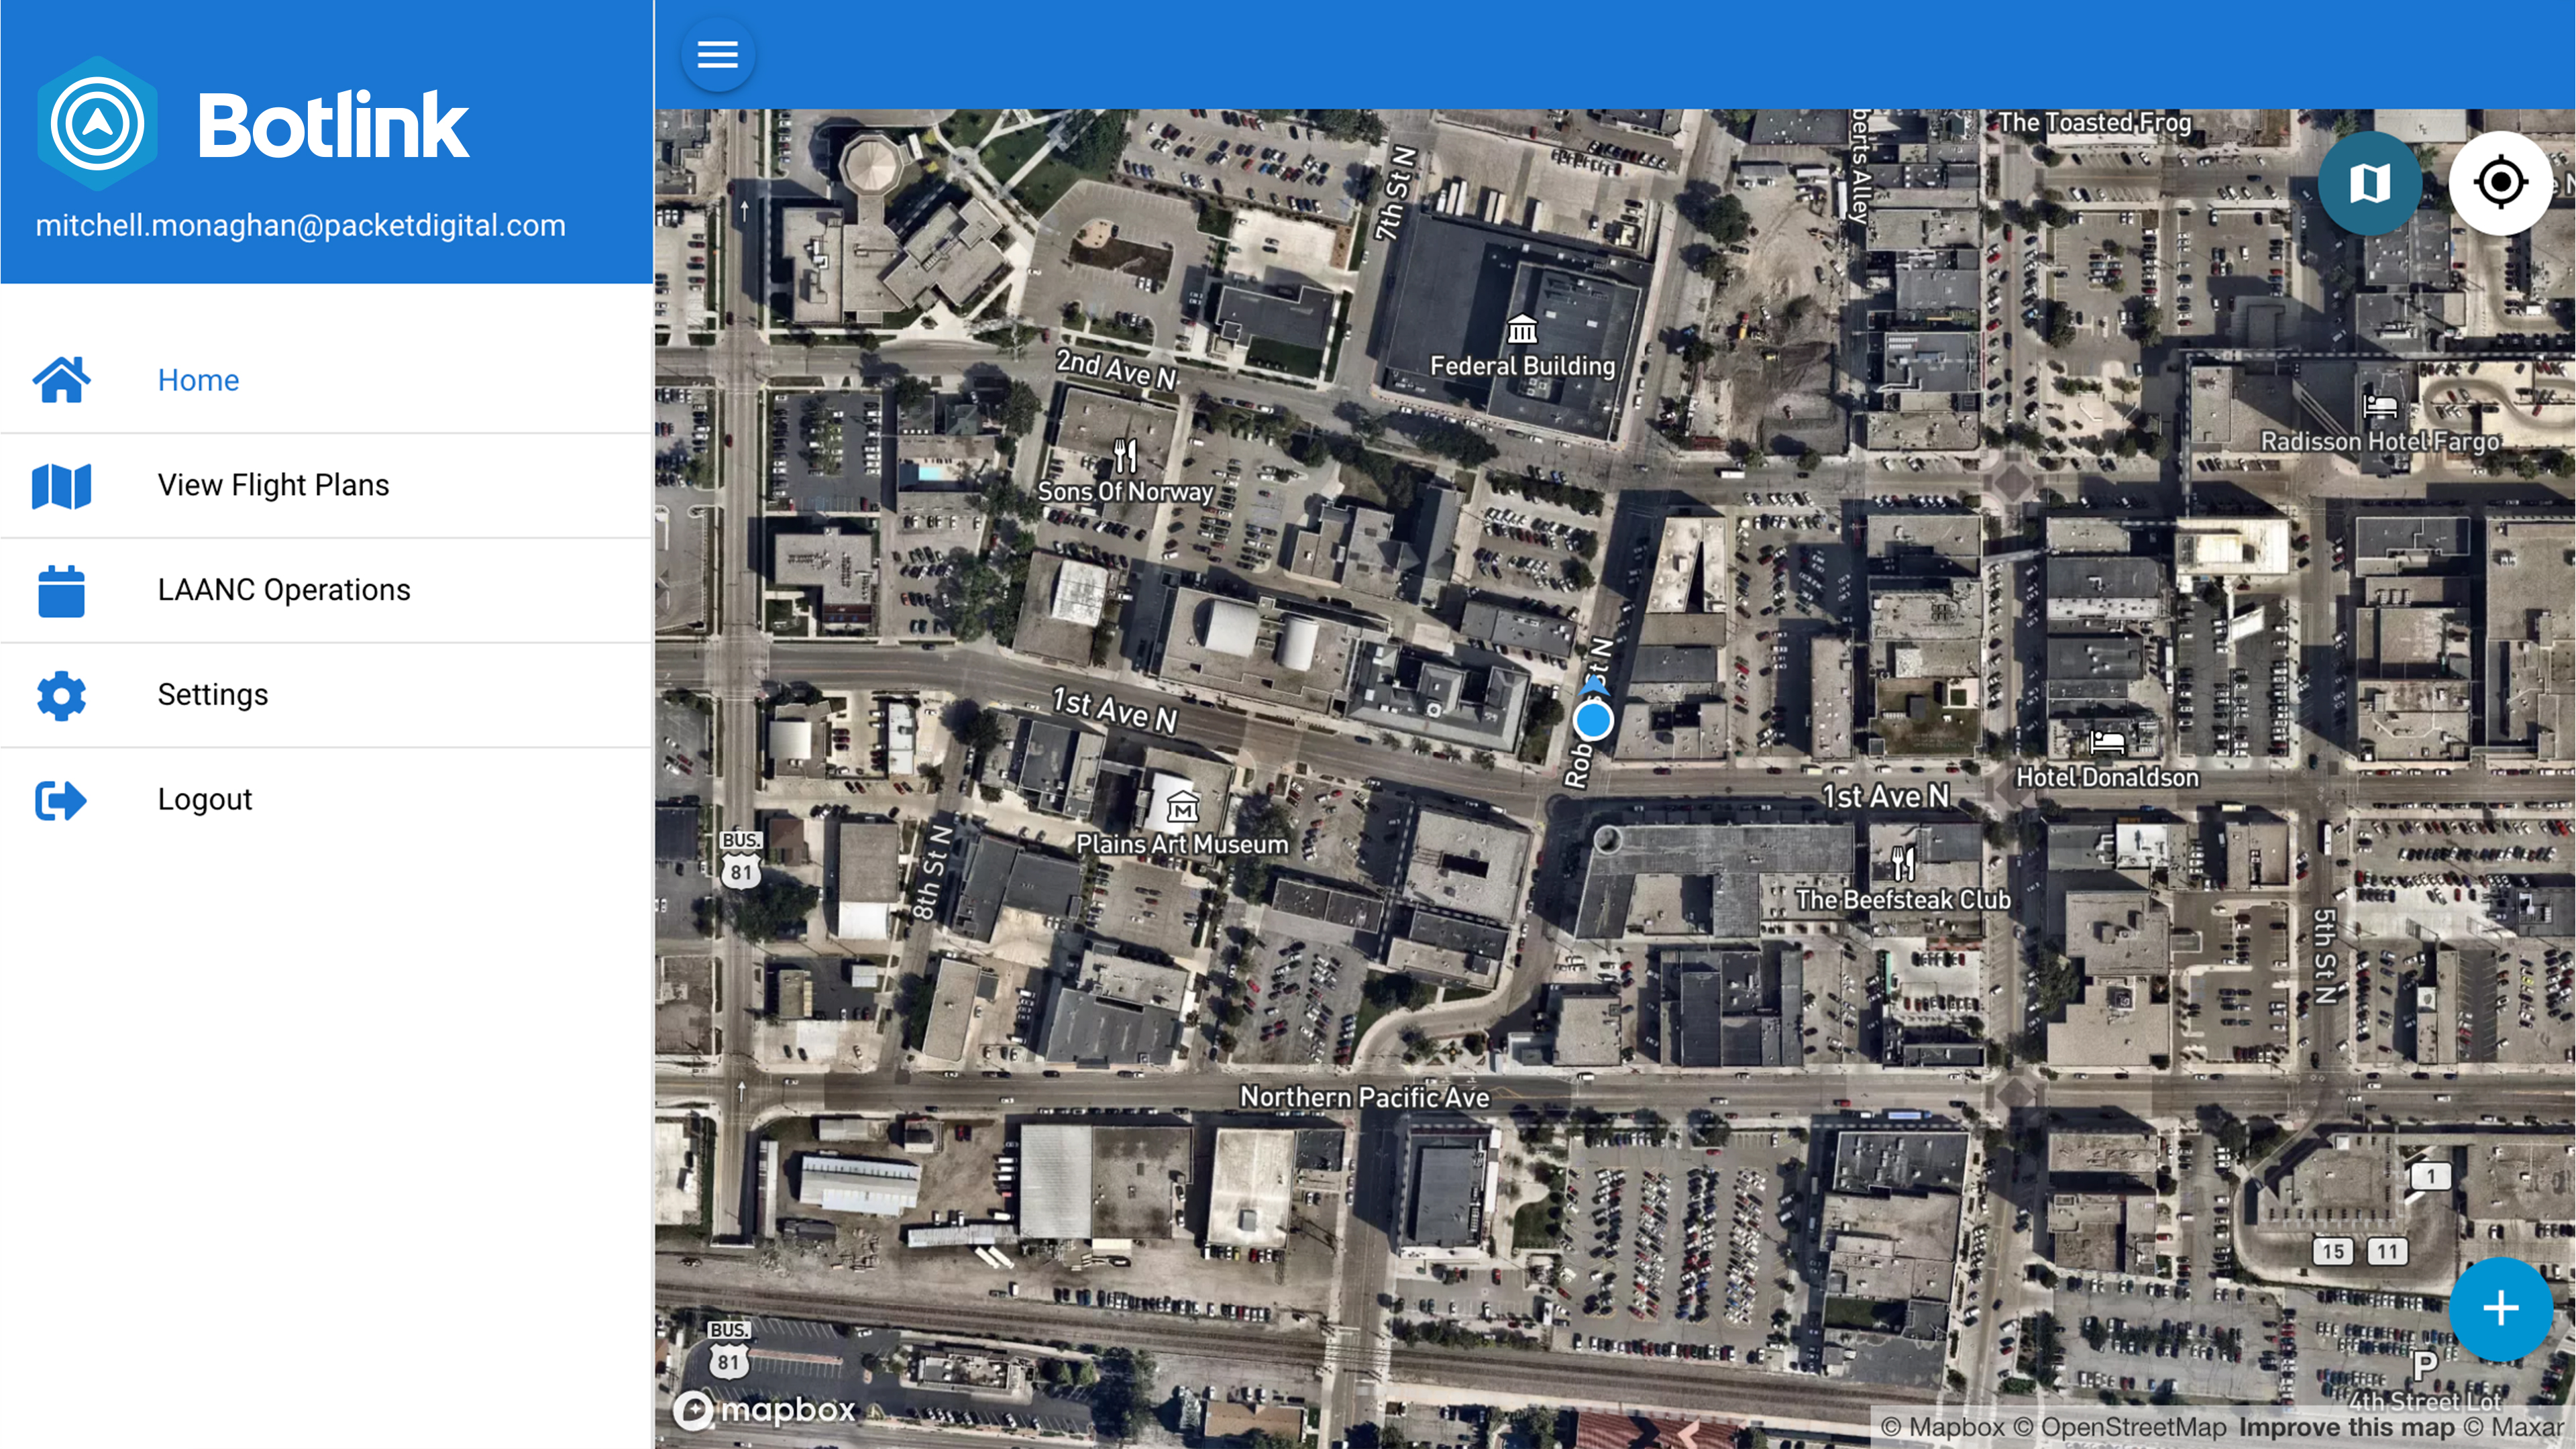Click the Logout arrow icon
The width and height of the screenshot is (2576, 1449).
tap(62, 800)
